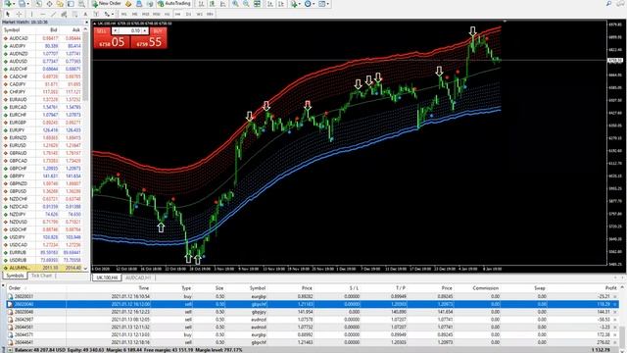627x353 pixels.
Task: Close the Market Watch panel
Action: [86, 22]
